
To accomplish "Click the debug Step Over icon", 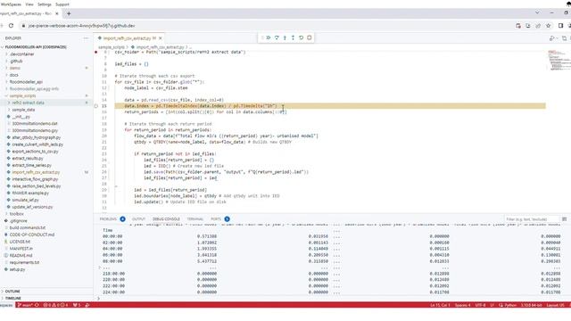I will point(277,37).
